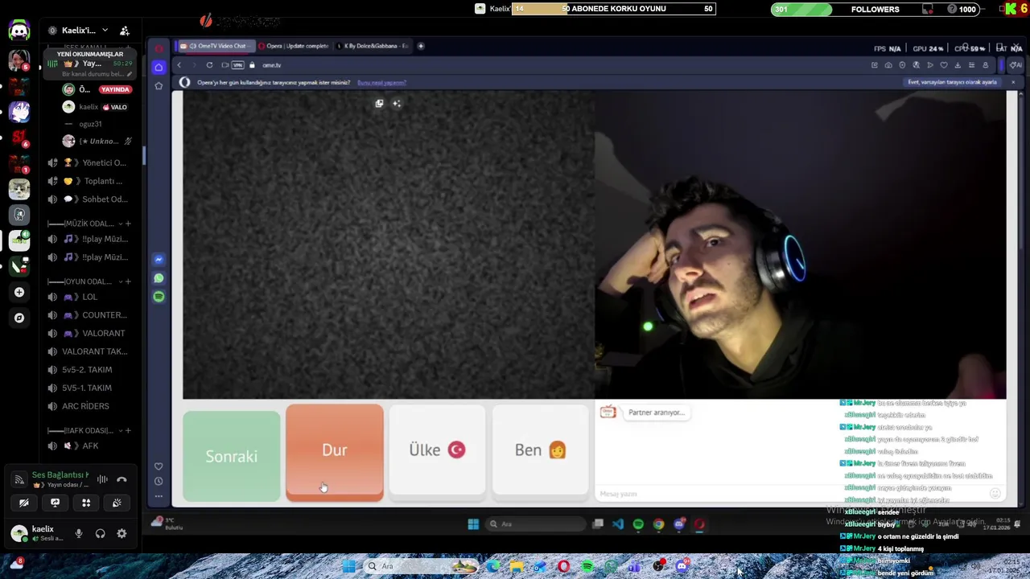Viewport: 1030px width, 579px height.
Task: Edit channel status pencil icon
Action: coord(129,74)
